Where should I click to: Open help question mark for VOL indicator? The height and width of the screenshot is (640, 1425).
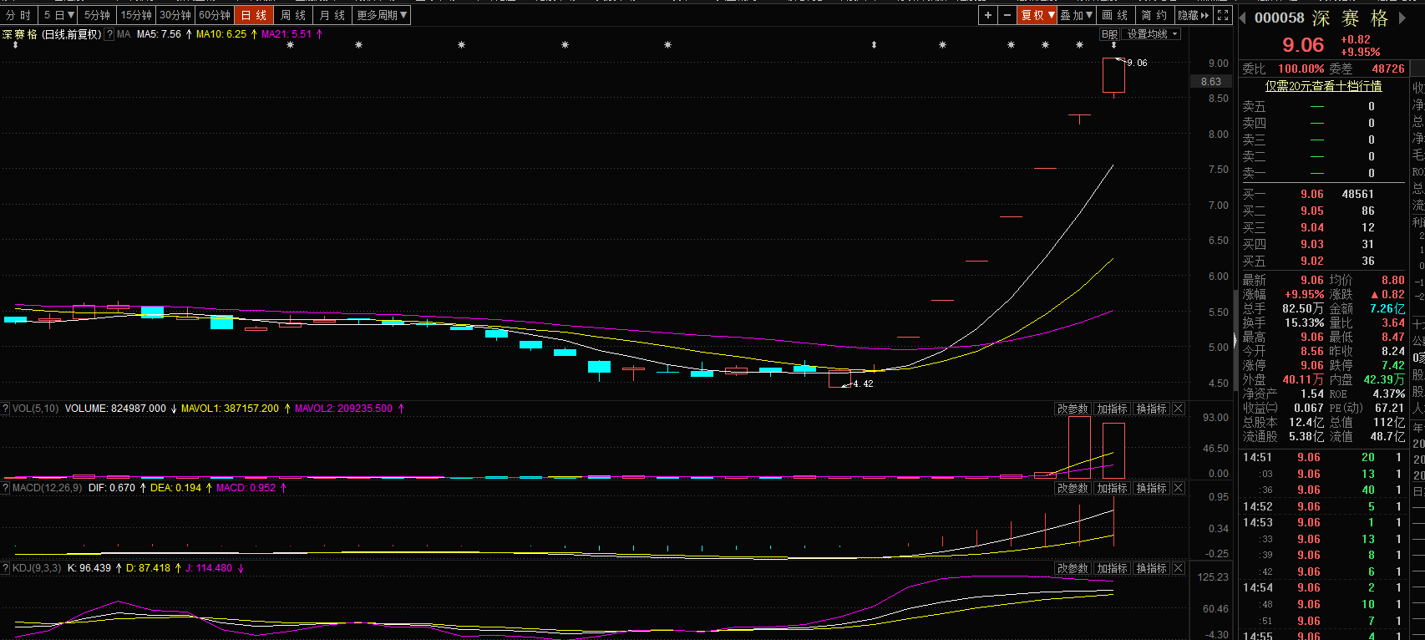[x=6, y=409]
